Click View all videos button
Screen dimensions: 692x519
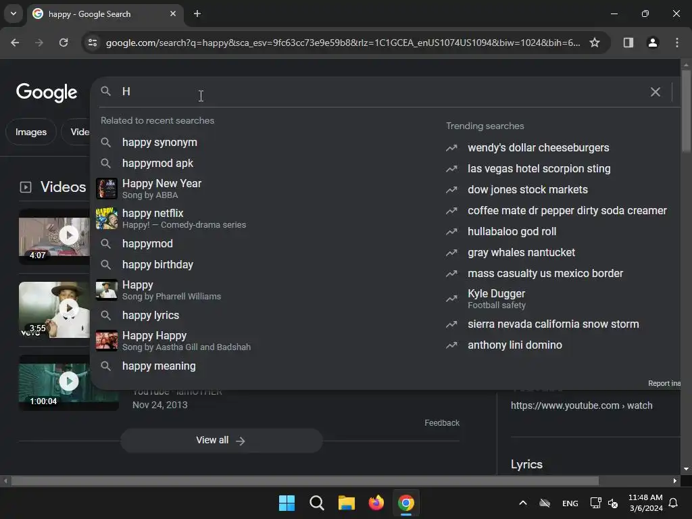(221, 441)
